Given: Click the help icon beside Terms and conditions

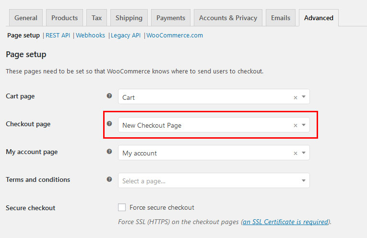Looking at the screenshot, I should 109,179.
